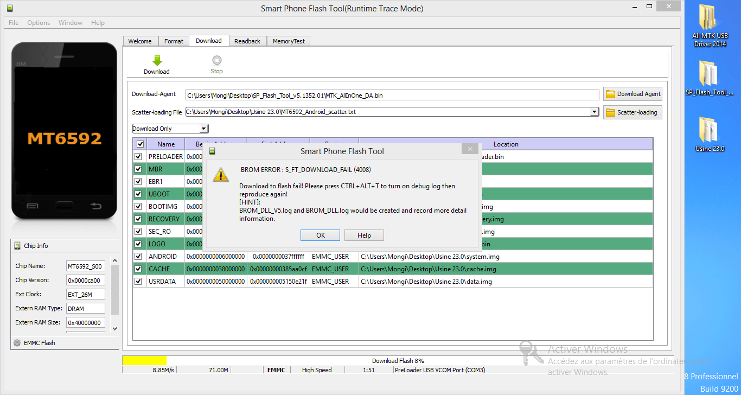Uncheck the RECOVERY partition checkbox
The width and height of the screenshot is (741, 395).
[x=138, y=219]
